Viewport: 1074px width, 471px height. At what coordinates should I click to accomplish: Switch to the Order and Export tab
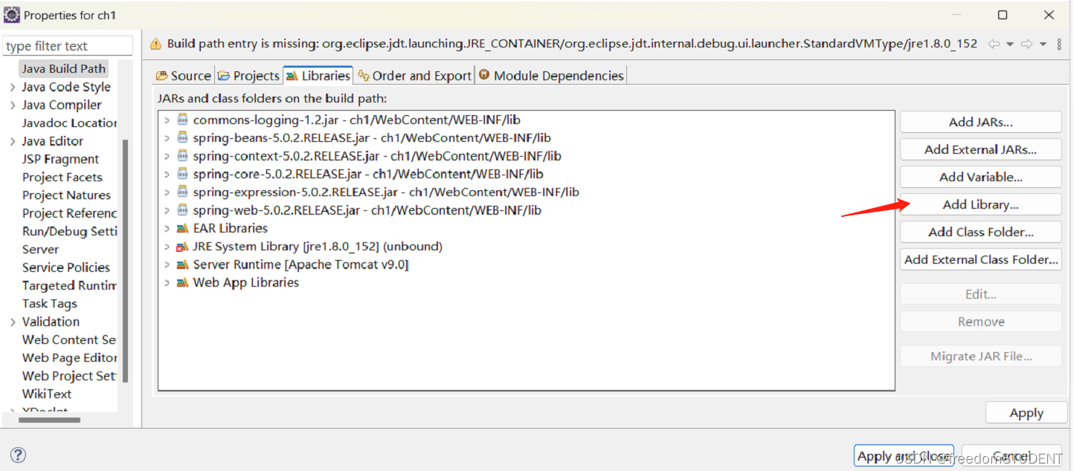[x=414, y=75]
